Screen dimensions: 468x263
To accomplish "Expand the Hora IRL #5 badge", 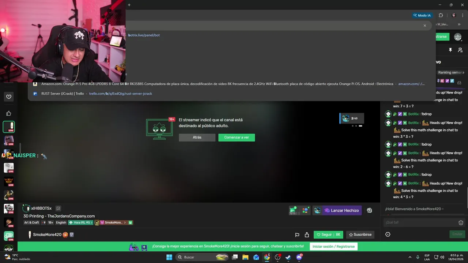I will (81, 222).
